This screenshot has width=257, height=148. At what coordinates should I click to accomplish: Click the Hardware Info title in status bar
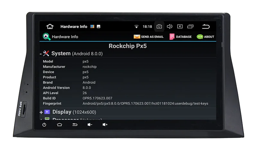click(x=74, y=27)
